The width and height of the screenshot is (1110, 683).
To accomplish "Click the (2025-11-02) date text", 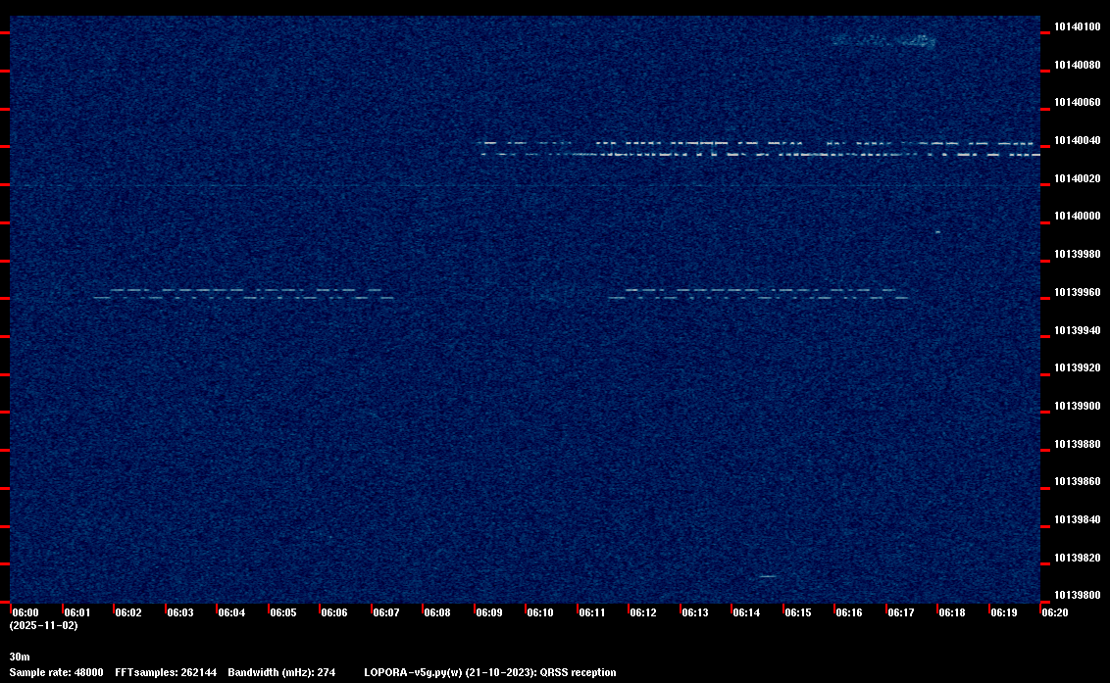I will click(44, 625).
